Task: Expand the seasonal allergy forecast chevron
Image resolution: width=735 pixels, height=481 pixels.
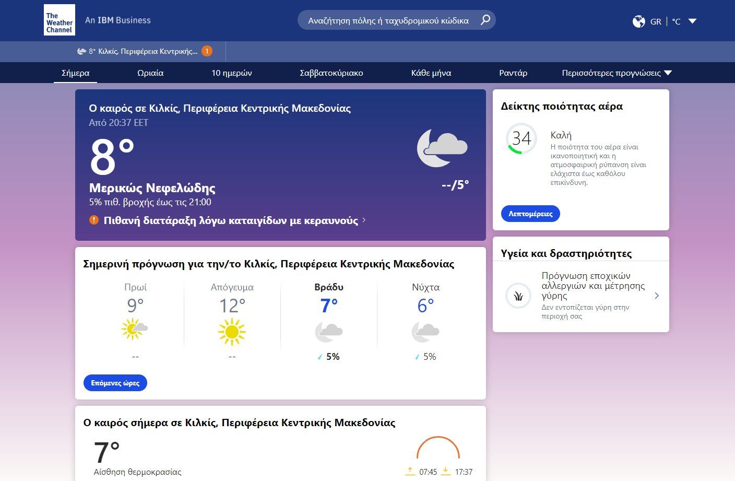Action: (657, 296)
